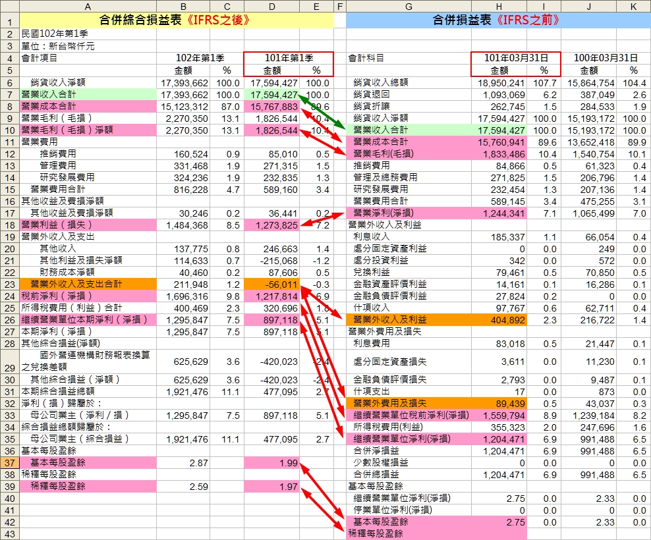Select pink cell 繼續營業單位本期淨利（淨損）
Image resolution: width=651 pixels, height=540 pixels.
[88, 320]
